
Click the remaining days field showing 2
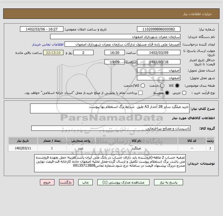pos(83,53)
